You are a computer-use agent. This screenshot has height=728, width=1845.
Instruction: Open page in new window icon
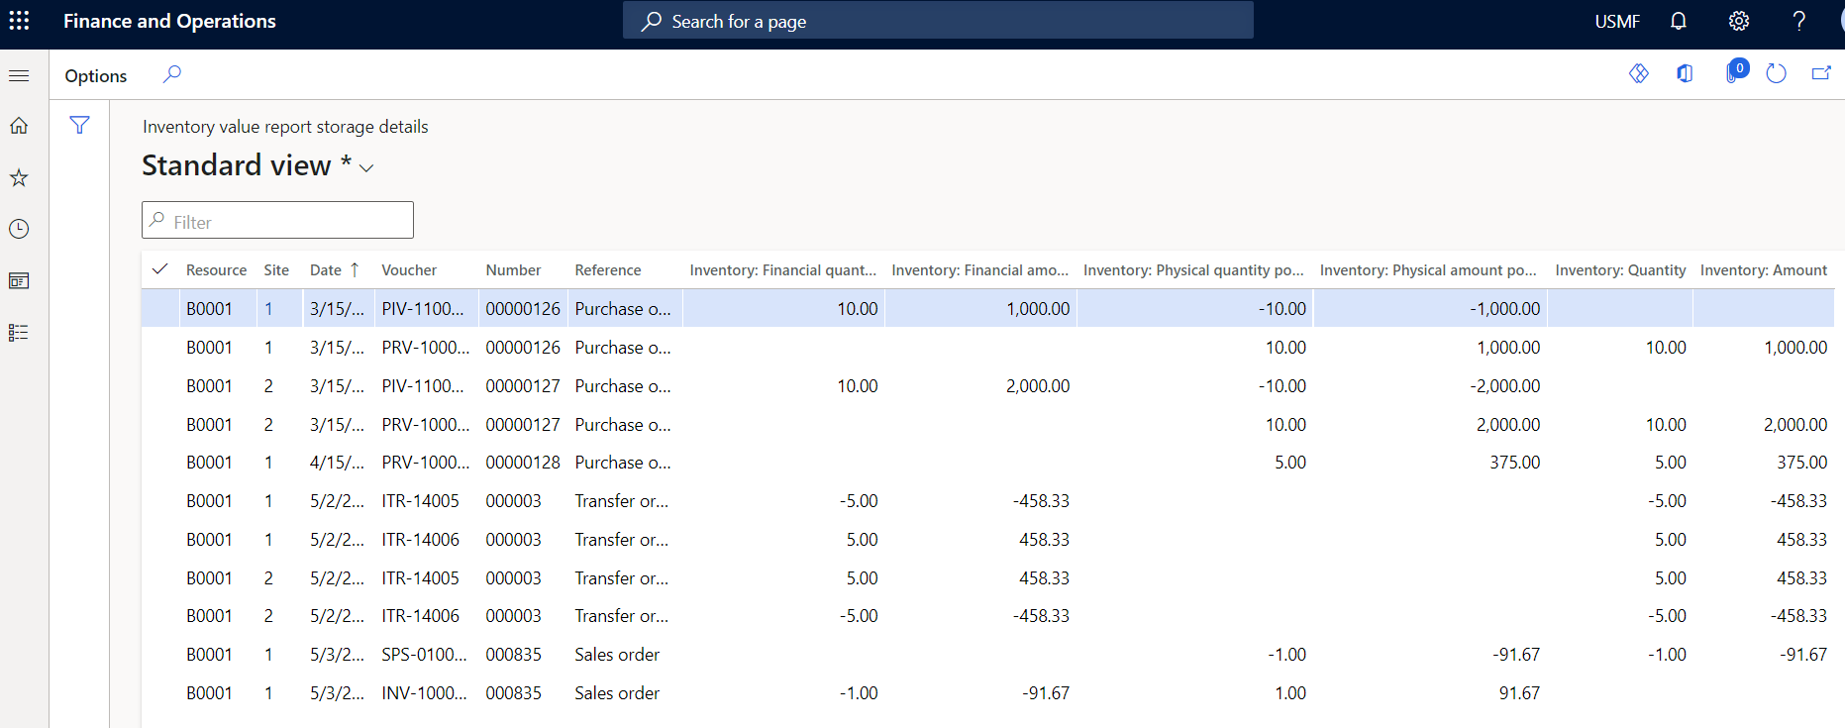[1820, 74]
